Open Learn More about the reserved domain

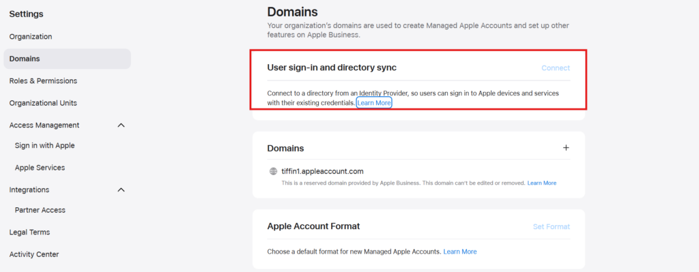541,183
